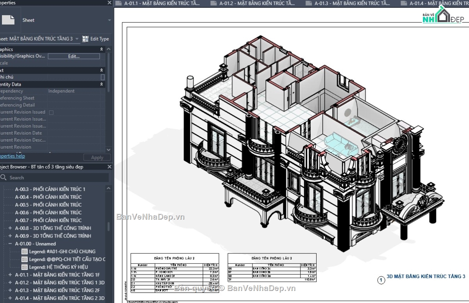Select sheet A-00.9 - 3D TỔNG THỂ CÔNG TRÌNH
Image resolution: width=469 pixels, height=303 pixels.
[x=53, y=236]
